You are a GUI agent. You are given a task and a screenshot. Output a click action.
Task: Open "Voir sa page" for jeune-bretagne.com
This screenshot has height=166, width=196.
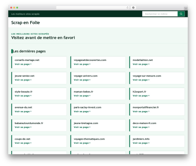point(82,127)
